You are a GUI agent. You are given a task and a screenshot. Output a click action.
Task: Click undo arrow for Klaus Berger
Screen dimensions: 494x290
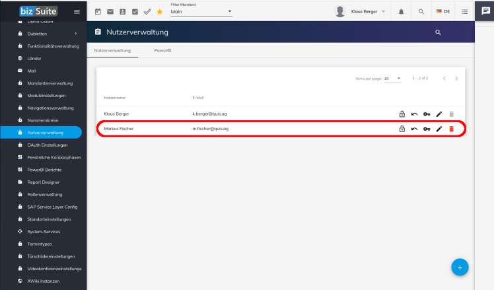414,114
